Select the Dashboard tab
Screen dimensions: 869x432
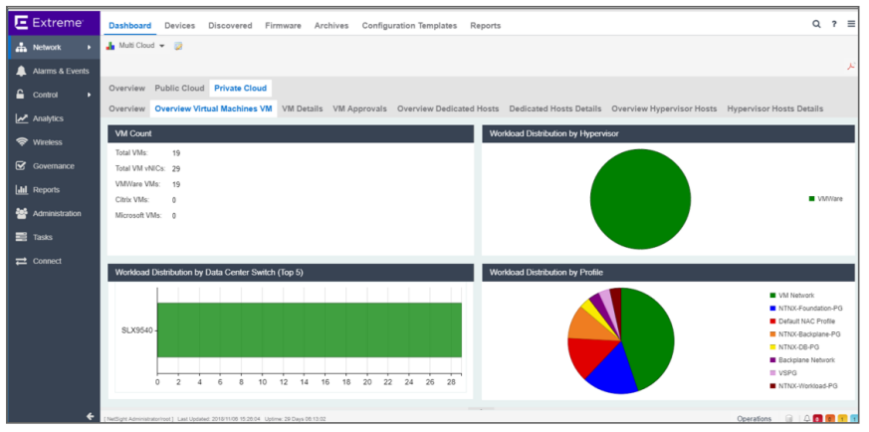click(x=130, y=26)
